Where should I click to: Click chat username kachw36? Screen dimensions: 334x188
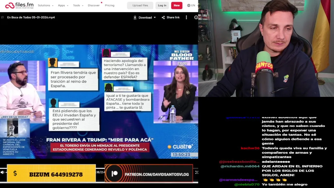pos(250,148)
